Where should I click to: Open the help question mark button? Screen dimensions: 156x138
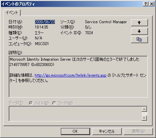pyautogui.click(x=146, y=4)
